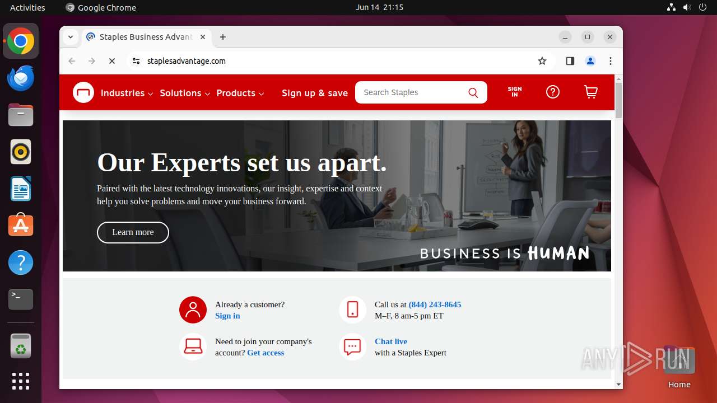Screen dimensions: 717x403
Task: Click the Staples logo icon
Action: 83,92
